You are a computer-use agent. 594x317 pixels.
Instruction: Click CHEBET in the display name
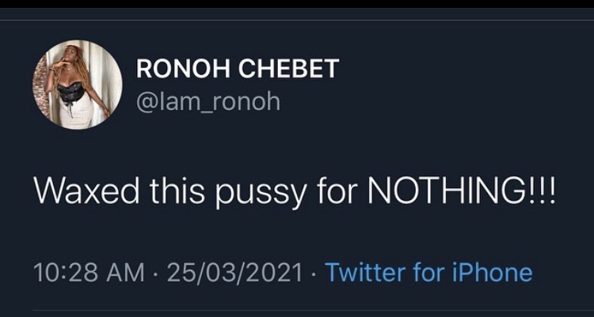[x=288, y=69]
